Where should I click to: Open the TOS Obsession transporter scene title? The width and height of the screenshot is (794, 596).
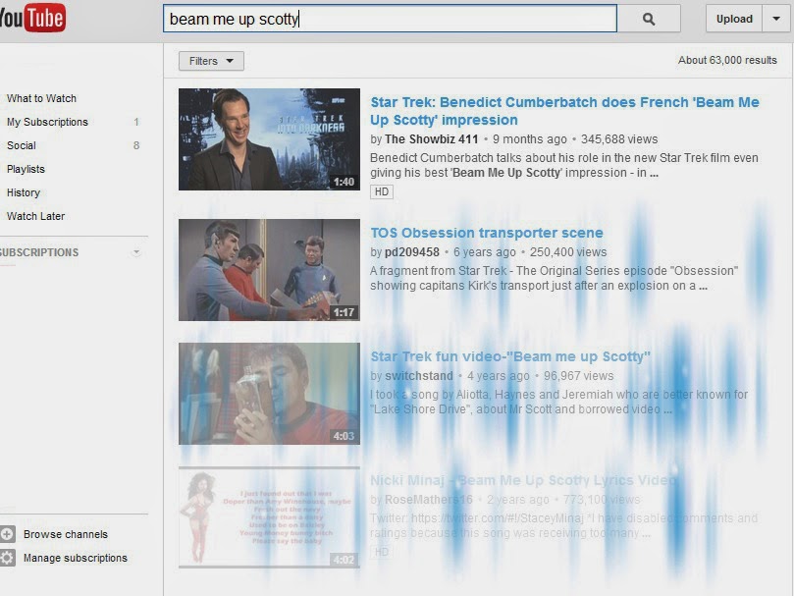[x=487, y=233]
